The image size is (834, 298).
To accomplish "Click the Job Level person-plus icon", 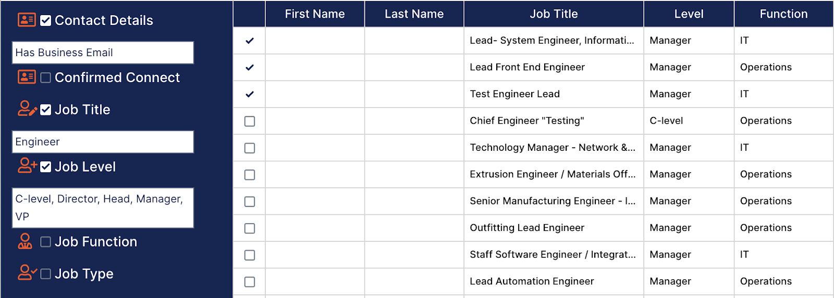I will coord(27,166).
